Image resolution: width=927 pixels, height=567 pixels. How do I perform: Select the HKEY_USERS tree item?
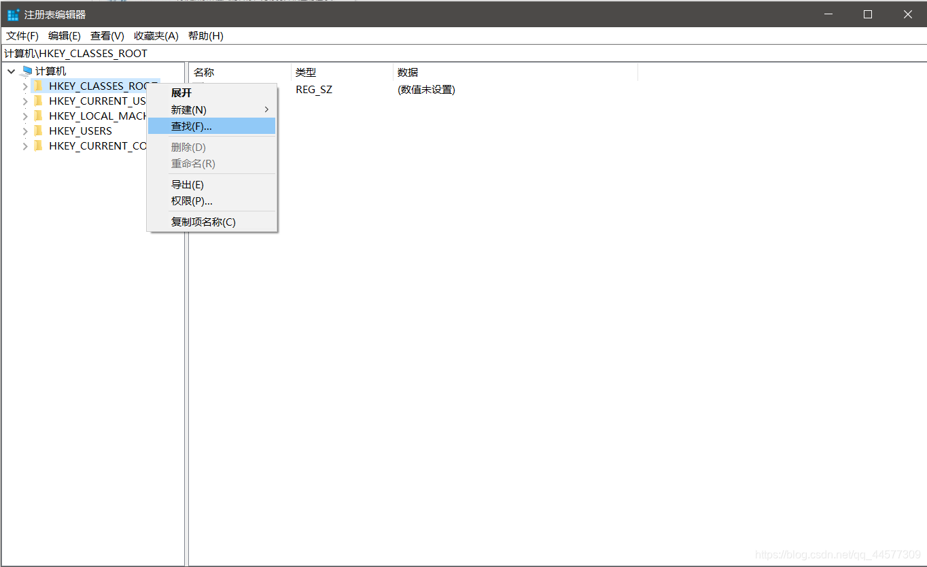pyautogui.click(x=80, y=131)
